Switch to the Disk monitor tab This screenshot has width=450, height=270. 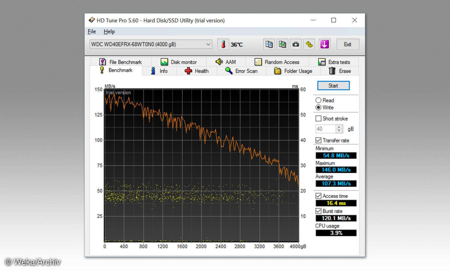tap(179, 62)
